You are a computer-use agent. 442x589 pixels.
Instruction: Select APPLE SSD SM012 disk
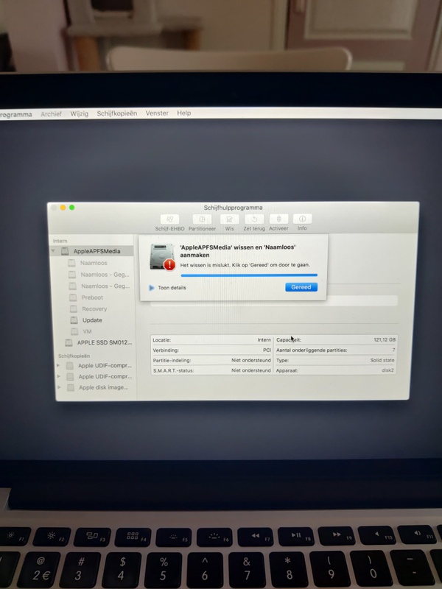pos(105,342)
